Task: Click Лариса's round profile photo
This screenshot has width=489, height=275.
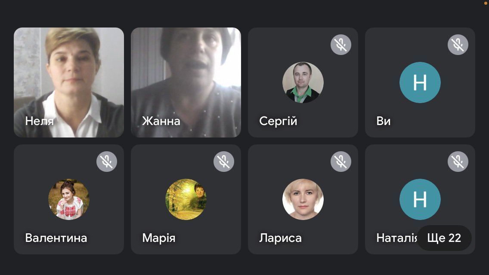Action: pyautogui.click(x=303, y=199)
